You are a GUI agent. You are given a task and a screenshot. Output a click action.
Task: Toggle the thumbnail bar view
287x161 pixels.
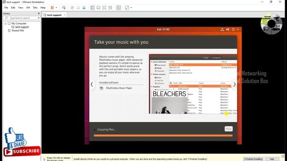pos(98,8)
